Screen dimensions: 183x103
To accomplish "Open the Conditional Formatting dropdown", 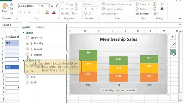I will (117, 4).
